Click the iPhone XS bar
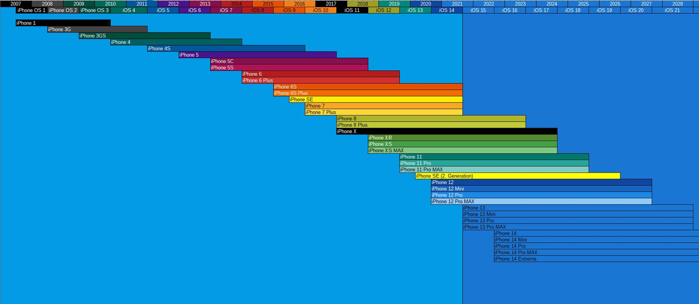 (463, 144)
